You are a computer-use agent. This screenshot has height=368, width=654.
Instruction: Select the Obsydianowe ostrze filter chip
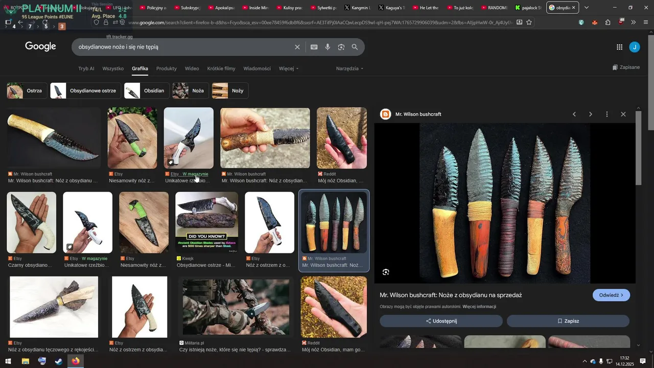(85, 90)
